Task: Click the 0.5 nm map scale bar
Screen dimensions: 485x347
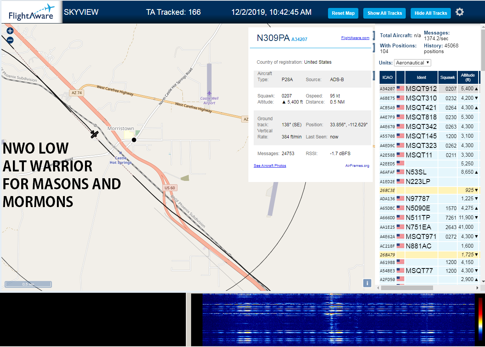Action: point(28,284)
